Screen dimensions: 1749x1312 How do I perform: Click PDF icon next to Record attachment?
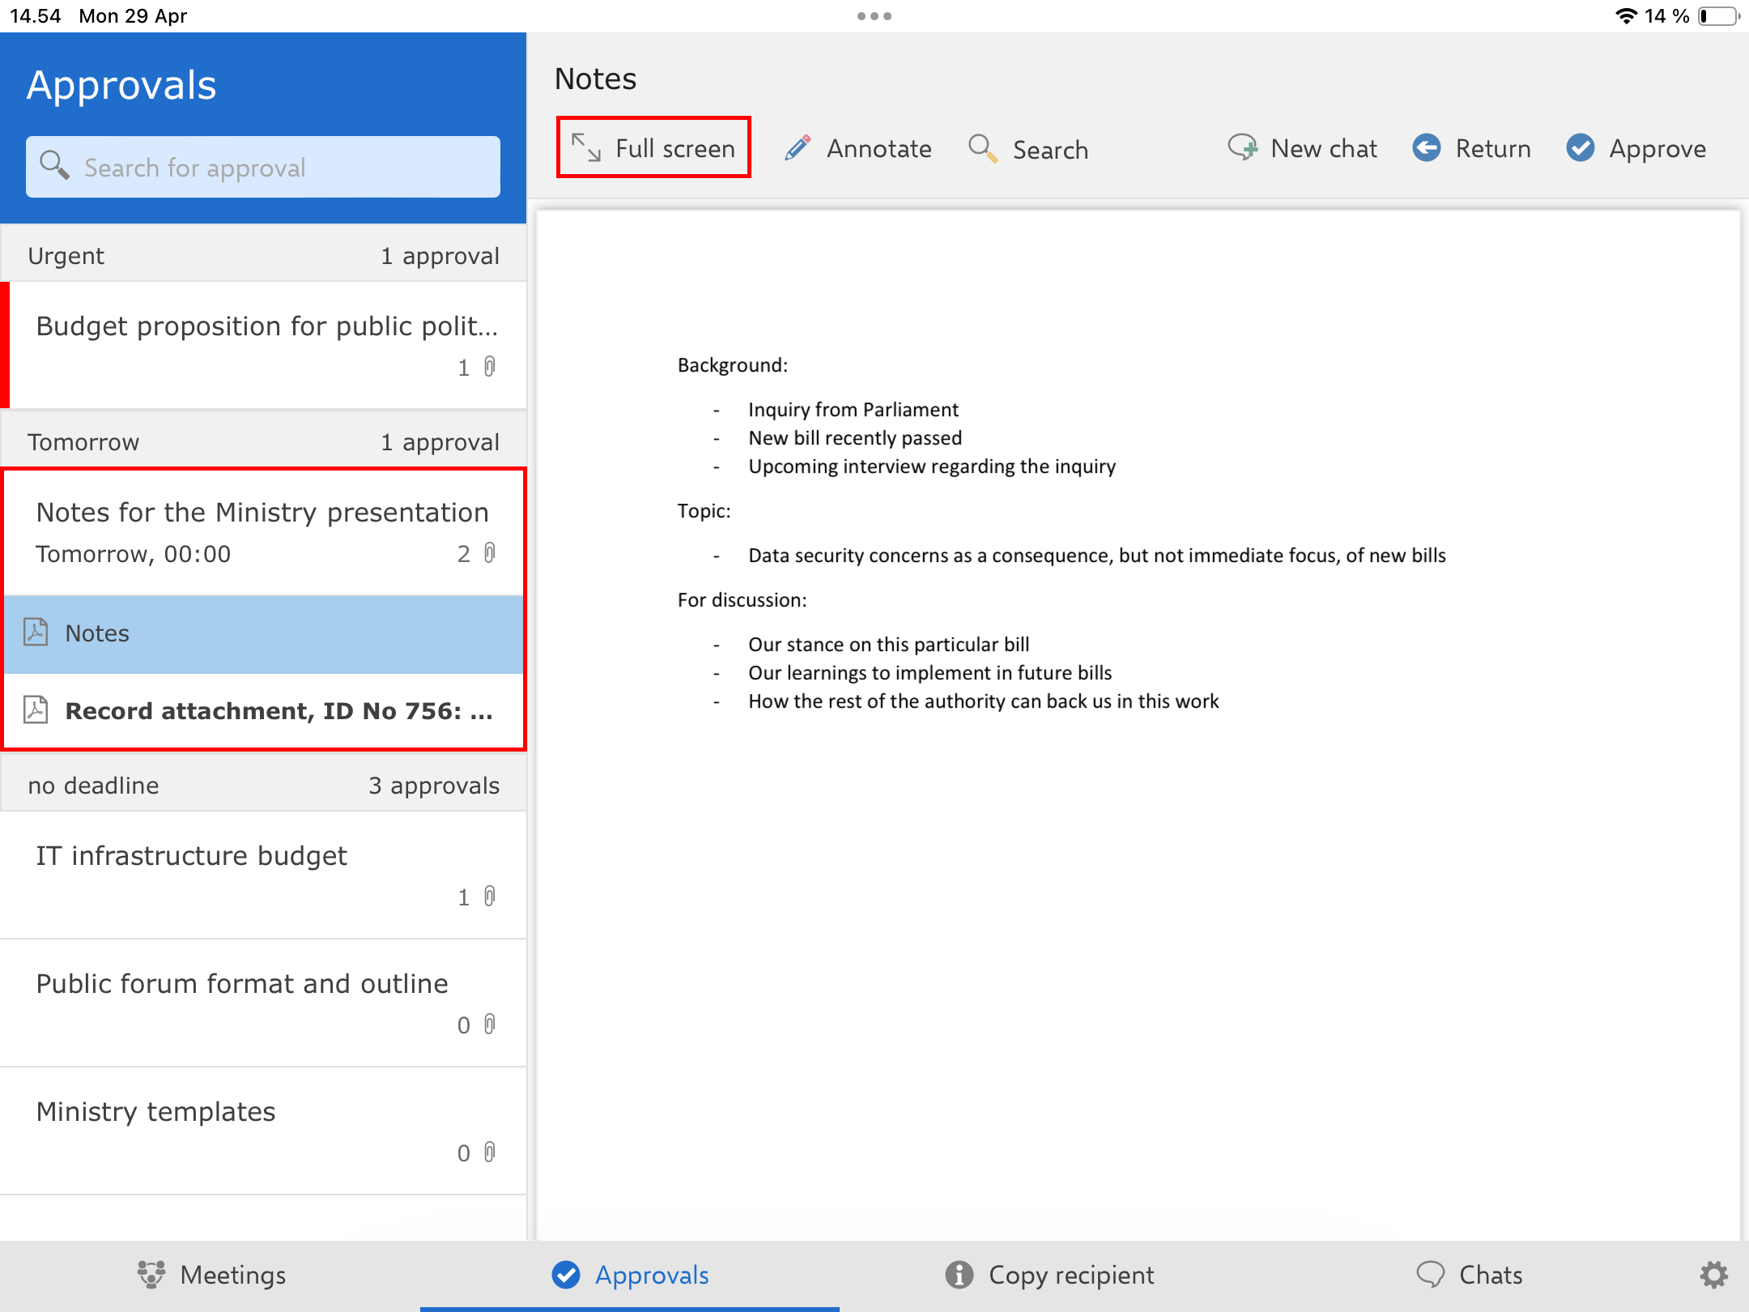[x=36, y=710]
